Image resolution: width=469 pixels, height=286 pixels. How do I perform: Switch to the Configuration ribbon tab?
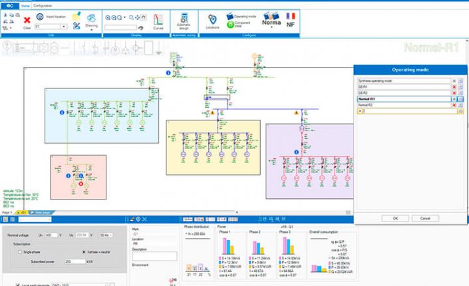(43, 6)
